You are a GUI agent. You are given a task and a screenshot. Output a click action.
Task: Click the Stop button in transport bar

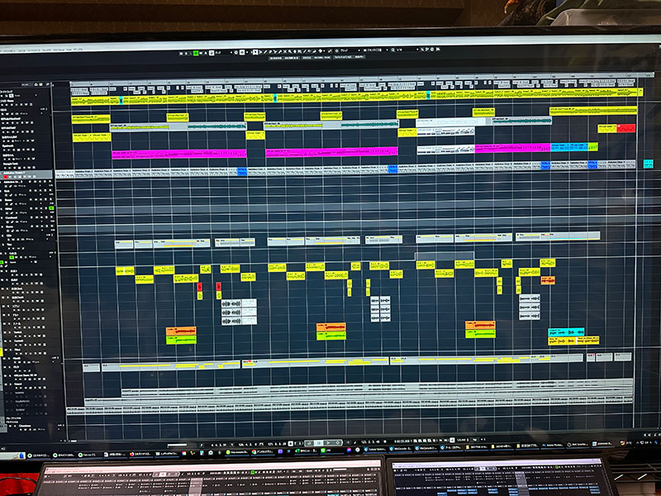pos(319,443)
